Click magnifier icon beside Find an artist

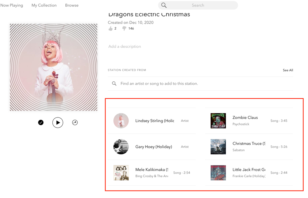pyautogui.click(x=114, y=84)
